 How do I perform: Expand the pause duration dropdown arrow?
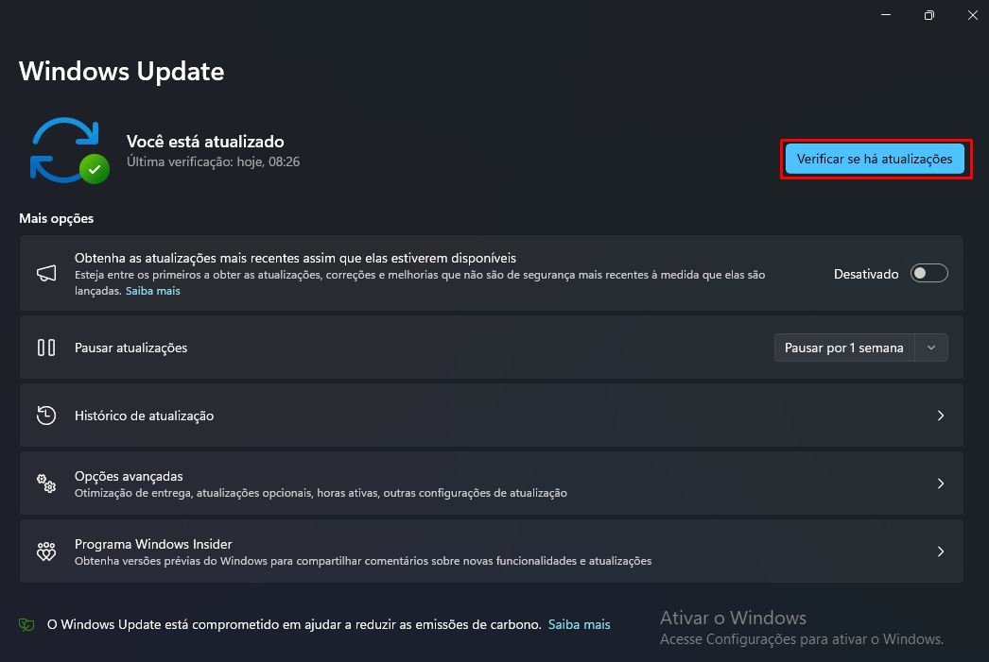931,348
